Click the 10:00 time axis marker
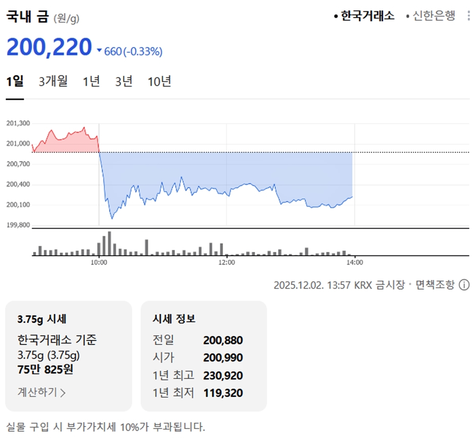This screenshot has width=476, height=441. tap(99, 262)
